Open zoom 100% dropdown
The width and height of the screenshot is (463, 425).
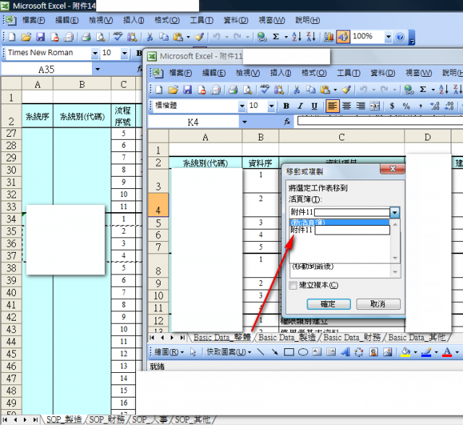coord(388,37)
